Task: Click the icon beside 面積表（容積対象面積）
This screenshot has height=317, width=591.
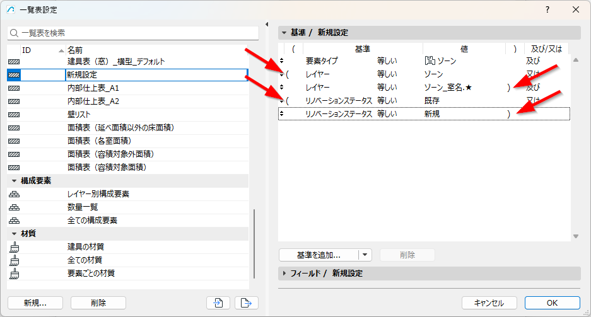Action: point(14,168)
